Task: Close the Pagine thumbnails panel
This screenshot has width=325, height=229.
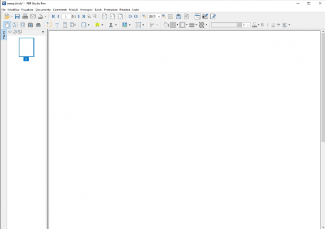Action: [x=43, y=32]
